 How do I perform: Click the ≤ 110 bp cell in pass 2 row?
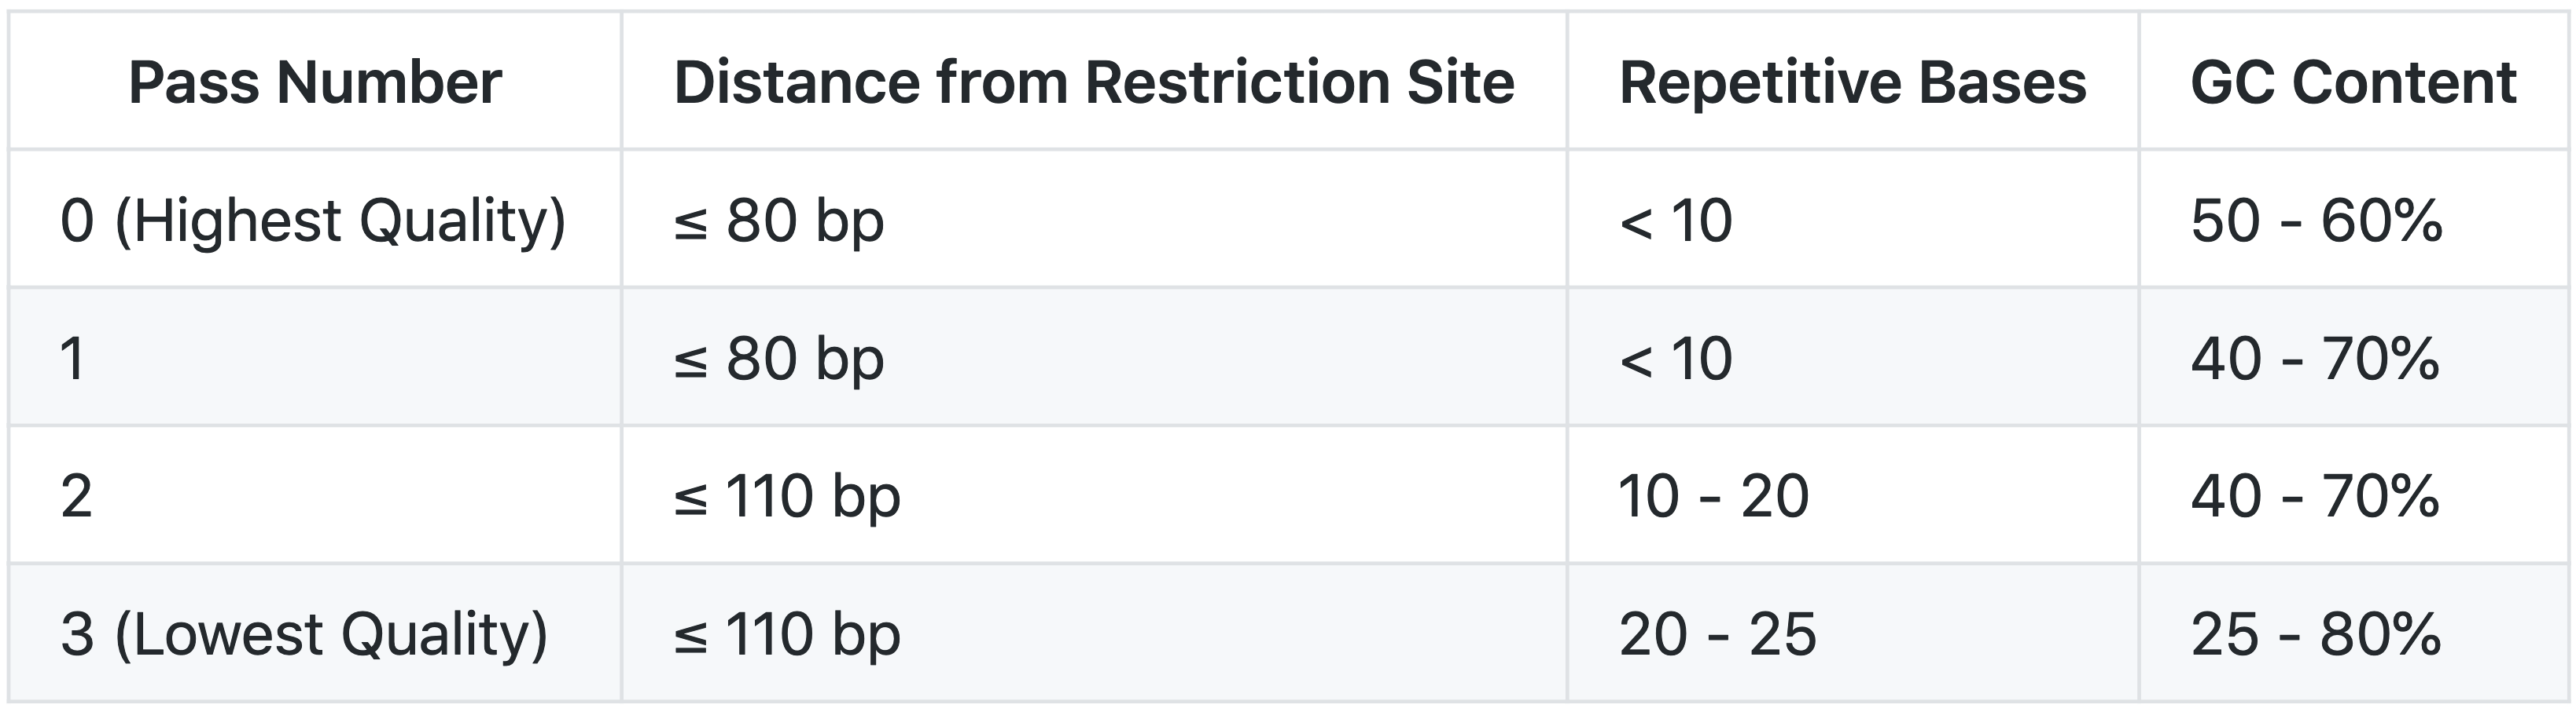coord(1094,495)
